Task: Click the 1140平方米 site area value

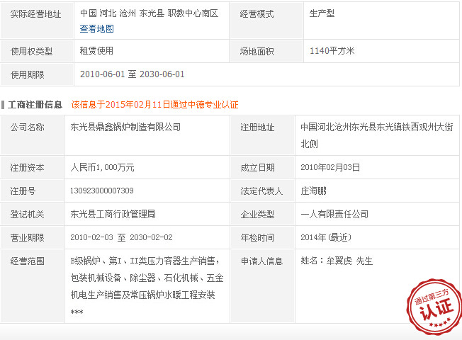Action: [x=332, y=51]
